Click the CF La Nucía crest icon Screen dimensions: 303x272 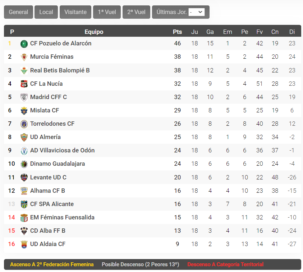coord(24,84)
